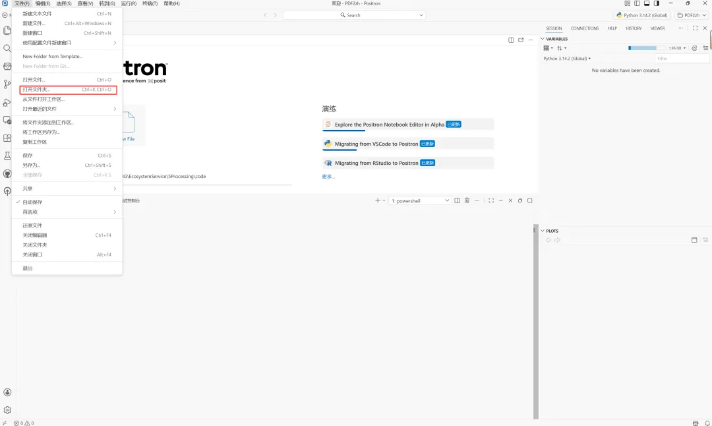Open Migrating from VSCode to Positron
The image size is (712, 426).
point(408,144)
